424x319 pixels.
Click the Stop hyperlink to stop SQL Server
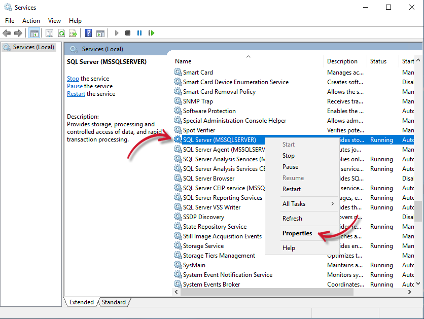(73, 79)
